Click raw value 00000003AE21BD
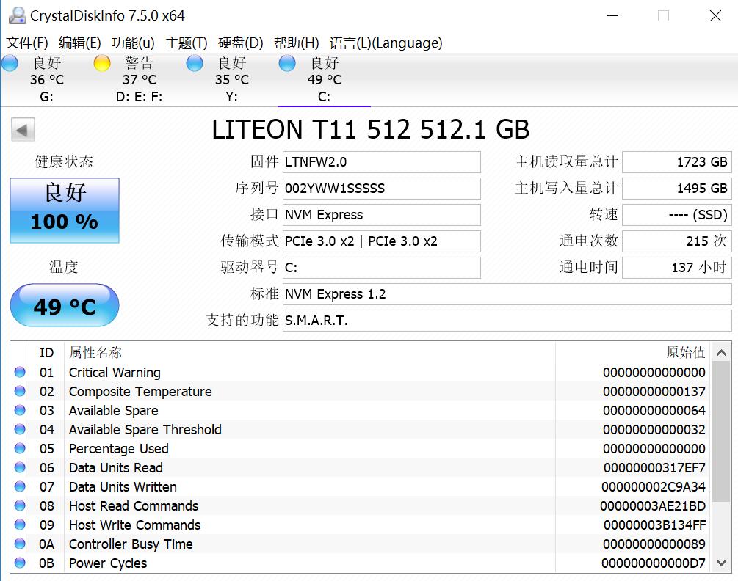 (x=653, y=505)
